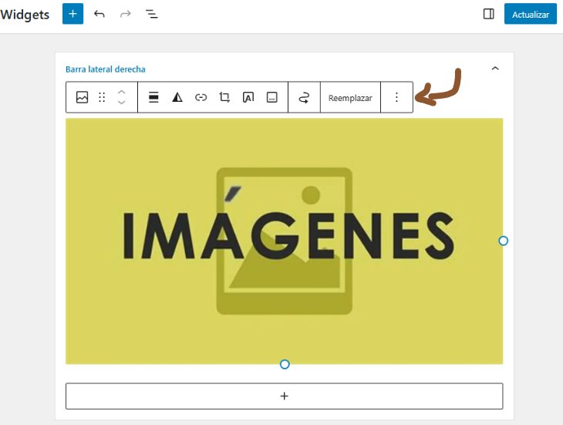563x425 pixels.
Task: Move the image block up
Action: [x=121, y=93]
